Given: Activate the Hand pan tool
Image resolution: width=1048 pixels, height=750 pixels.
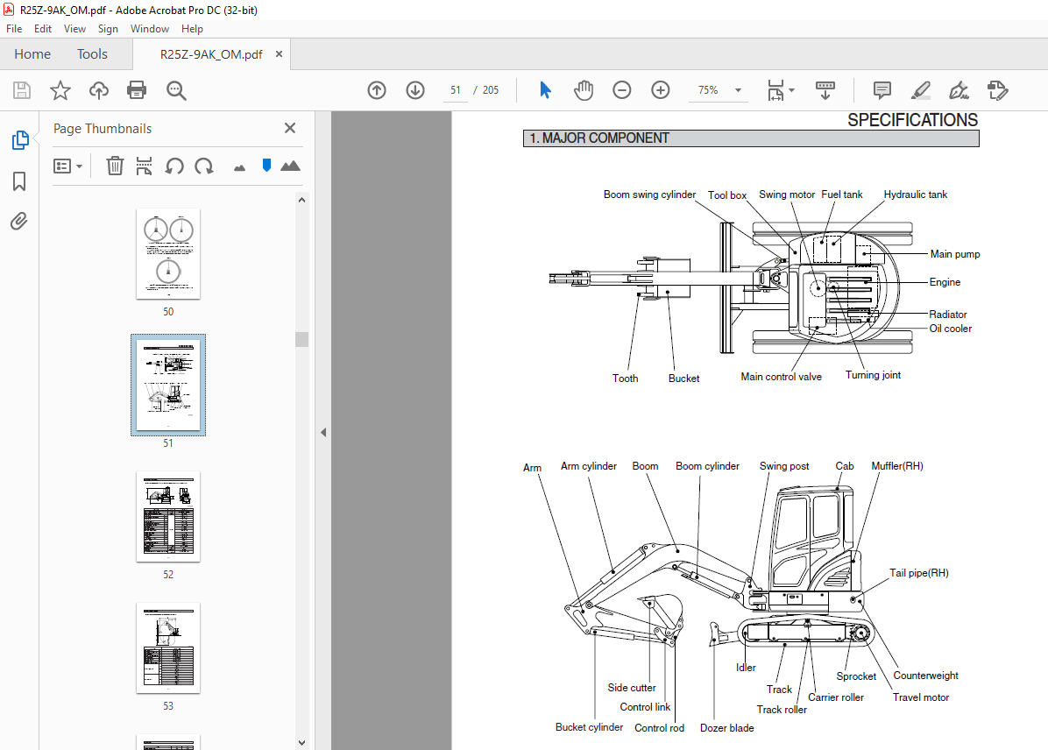Looking at the screenshot, I should [584, 90].
